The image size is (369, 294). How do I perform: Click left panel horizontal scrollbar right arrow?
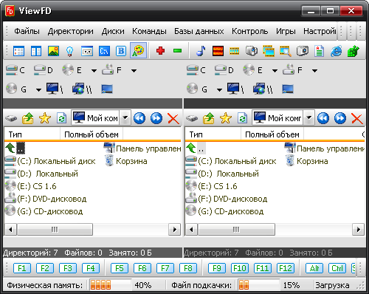(x=175, y=230)
